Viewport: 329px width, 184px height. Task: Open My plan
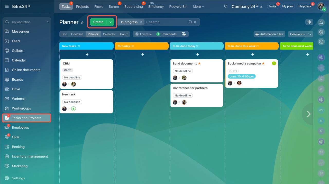coord(287,6)
